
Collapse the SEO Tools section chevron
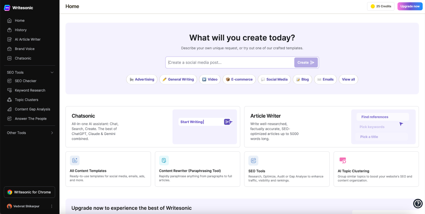52,72
